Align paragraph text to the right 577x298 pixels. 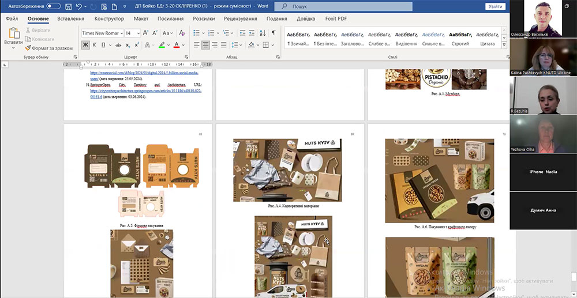[x=215, y=45]
